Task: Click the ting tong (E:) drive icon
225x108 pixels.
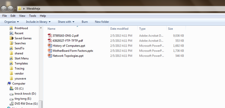Action: coord(12,99)
